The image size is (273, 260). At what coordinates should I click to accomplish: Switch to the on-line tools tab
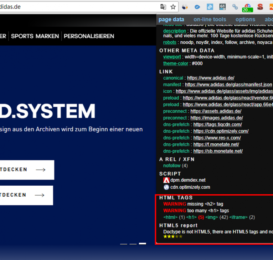pos(210,20)
